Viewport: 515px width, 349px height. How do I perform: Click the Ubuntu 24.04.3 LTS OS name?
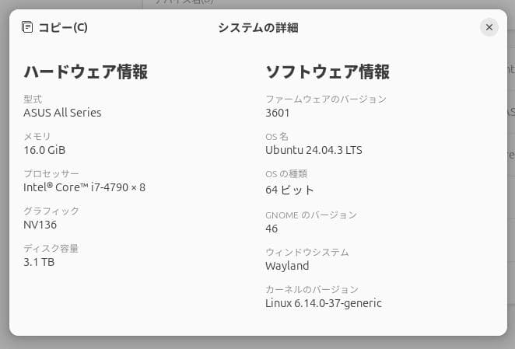(314, 150)
